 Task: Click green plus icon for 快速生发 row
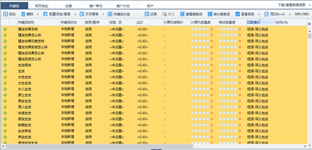click(x=5, y=113)
